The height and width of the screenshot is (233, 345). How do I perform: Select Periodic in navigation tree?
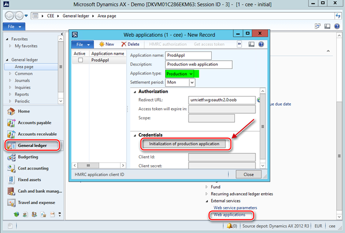pos(22,101)
